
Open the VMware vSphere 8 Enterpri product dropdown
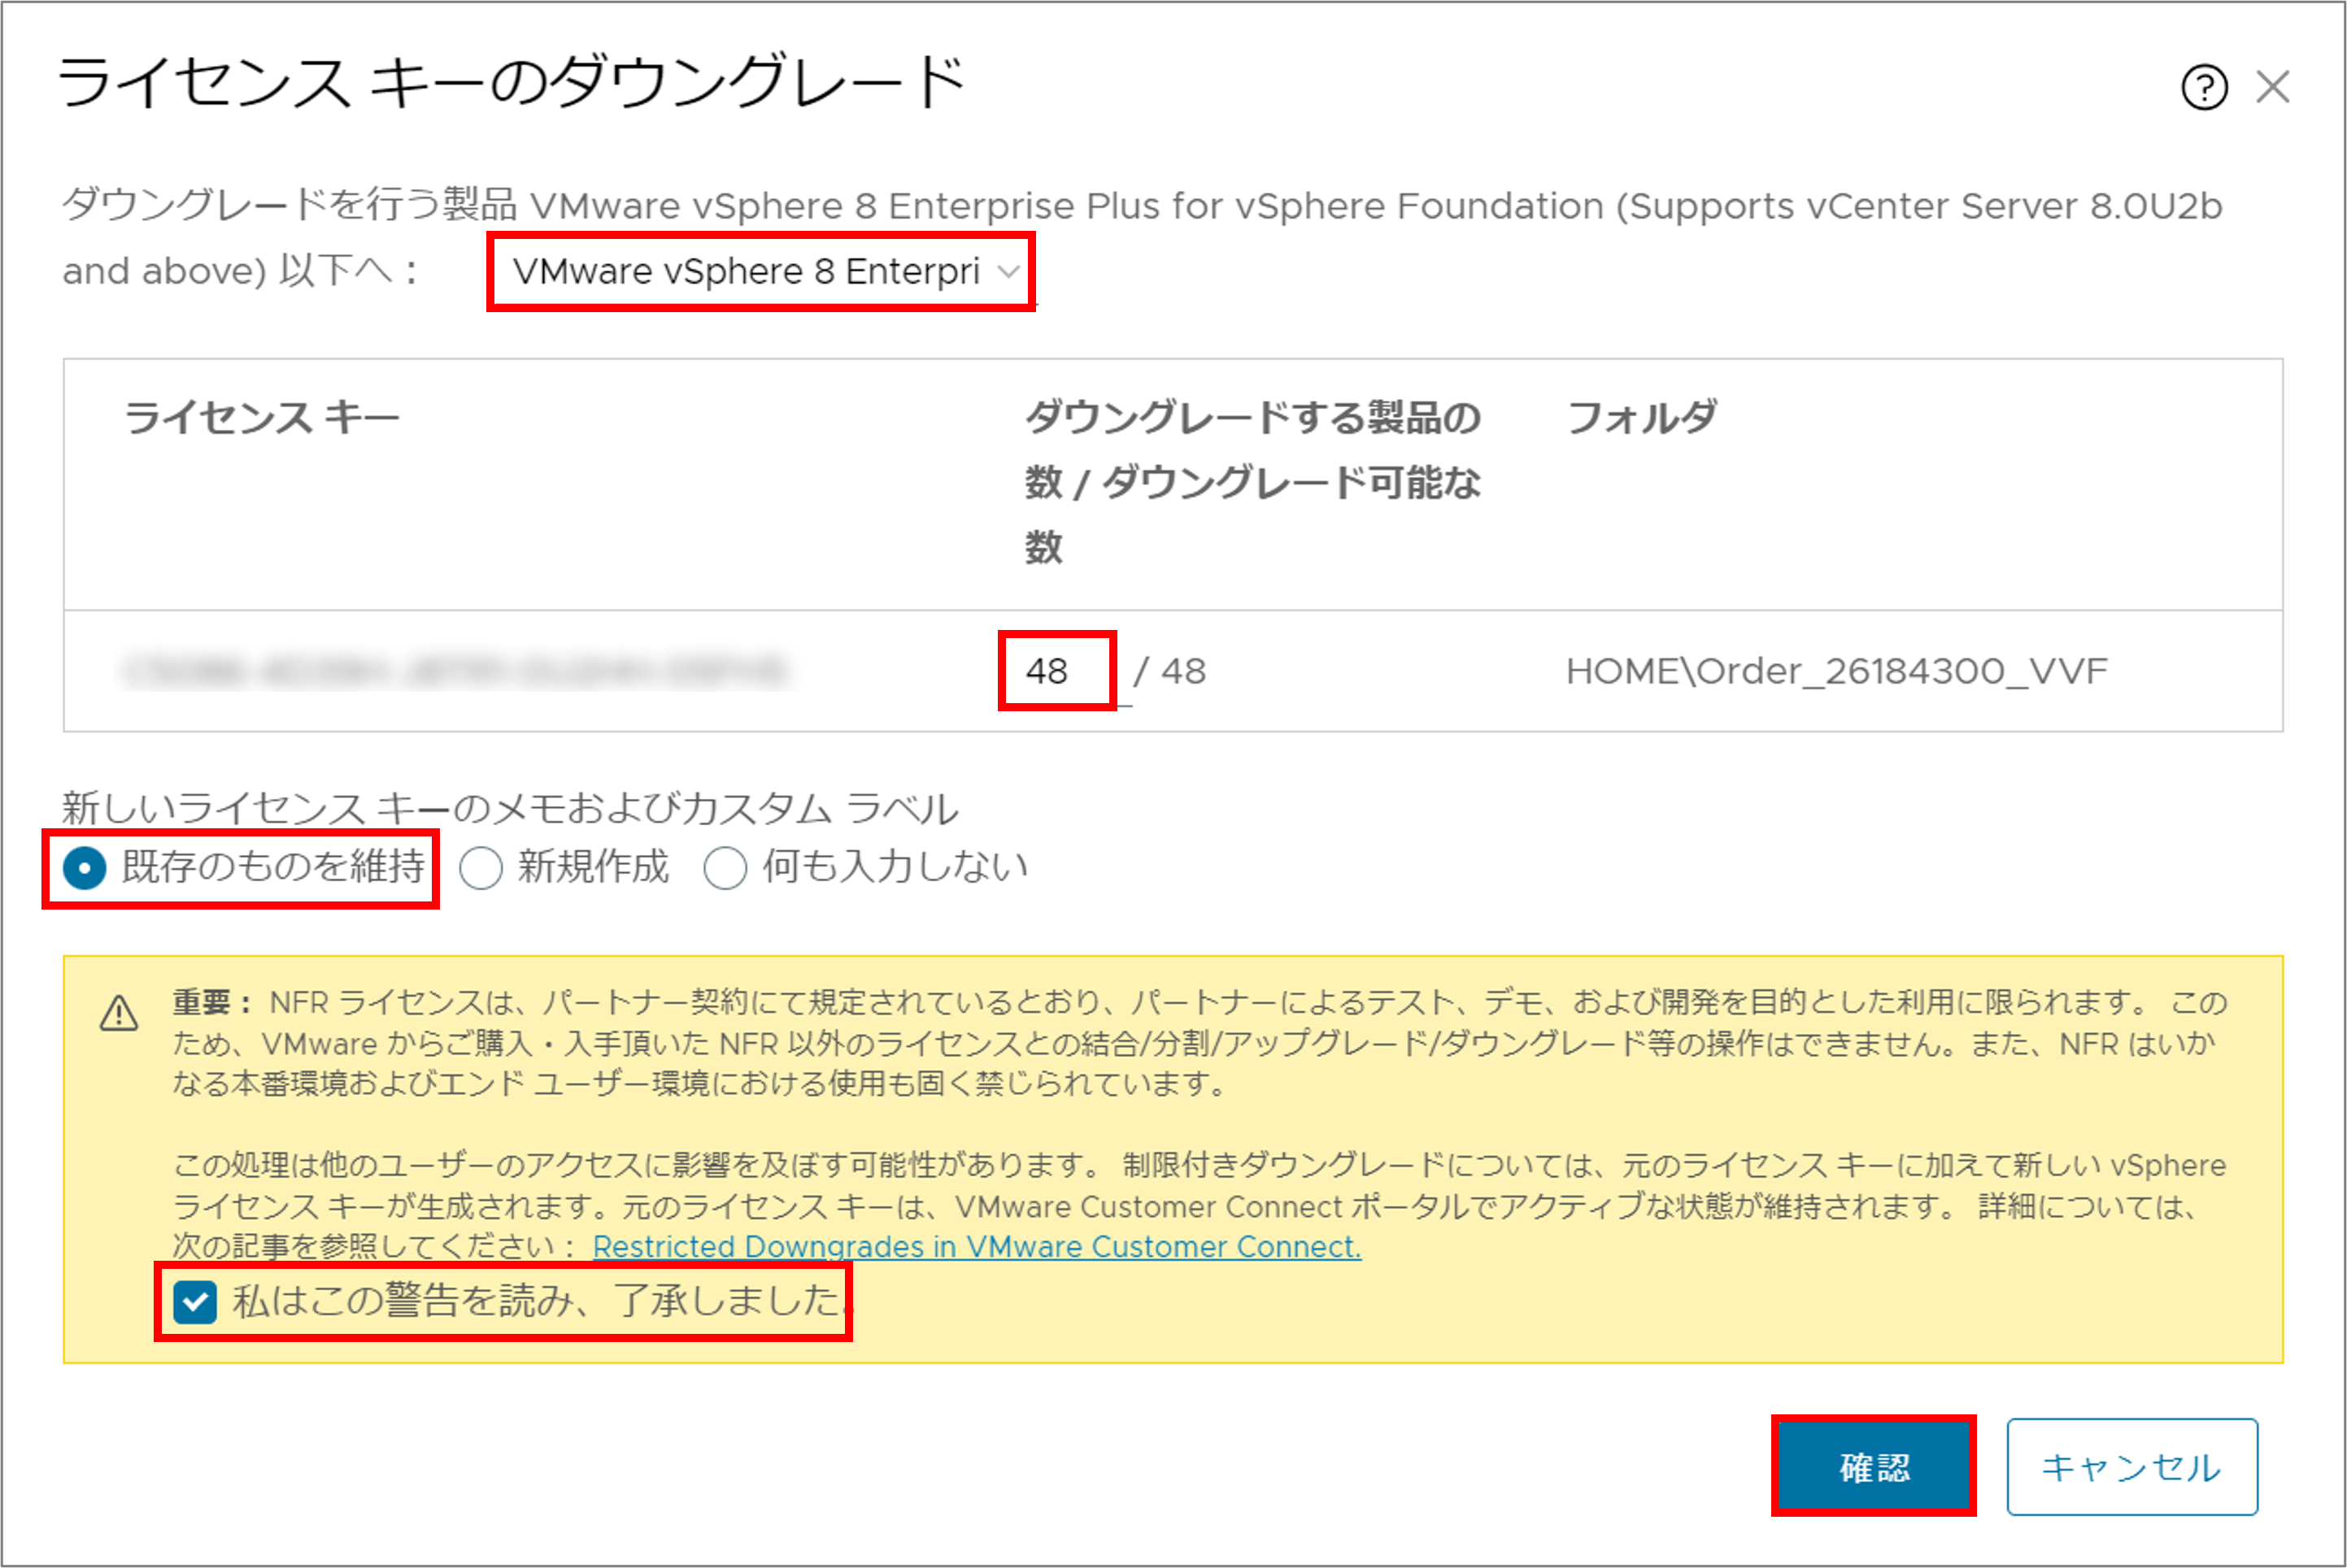[765, 272]
